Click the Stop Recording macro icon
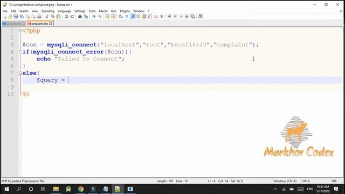This screenshot has width=345, height=194. [x=175, y=17]
